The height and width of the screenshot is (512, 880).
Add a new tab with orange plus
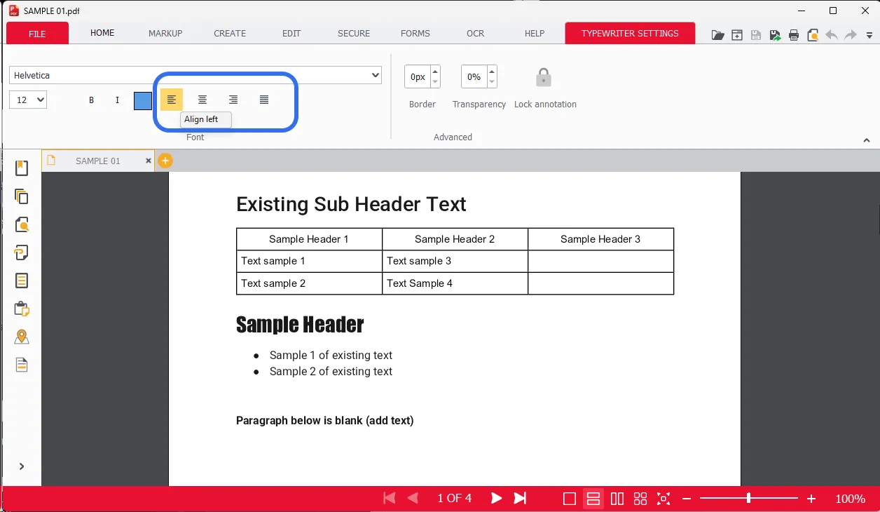pos(165,161)
